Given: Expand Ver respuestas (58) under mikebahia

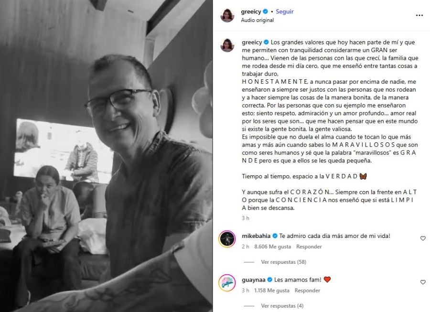Looking at the screenshot, I should [283, 262].
